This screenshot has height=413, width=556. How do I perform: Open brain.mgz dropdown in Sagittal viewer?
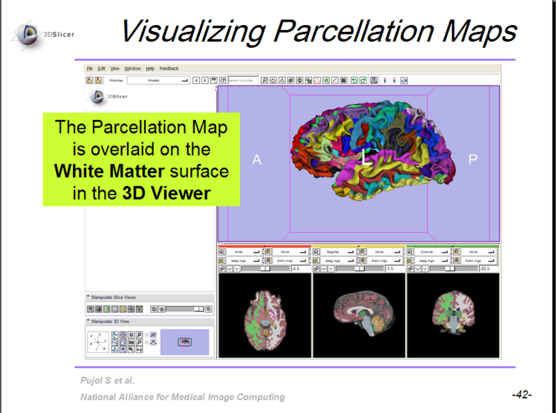point(383,260)
